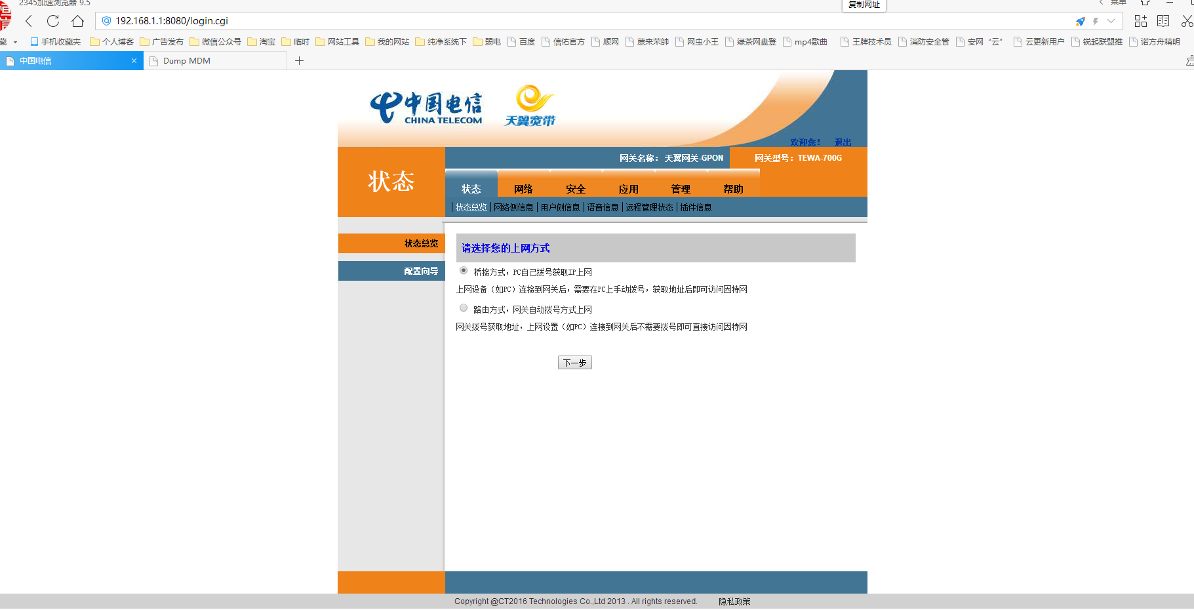Expand the address bar history dropdown arrow
Viewport: 1194px width, 610px height.
point(1111,21)
